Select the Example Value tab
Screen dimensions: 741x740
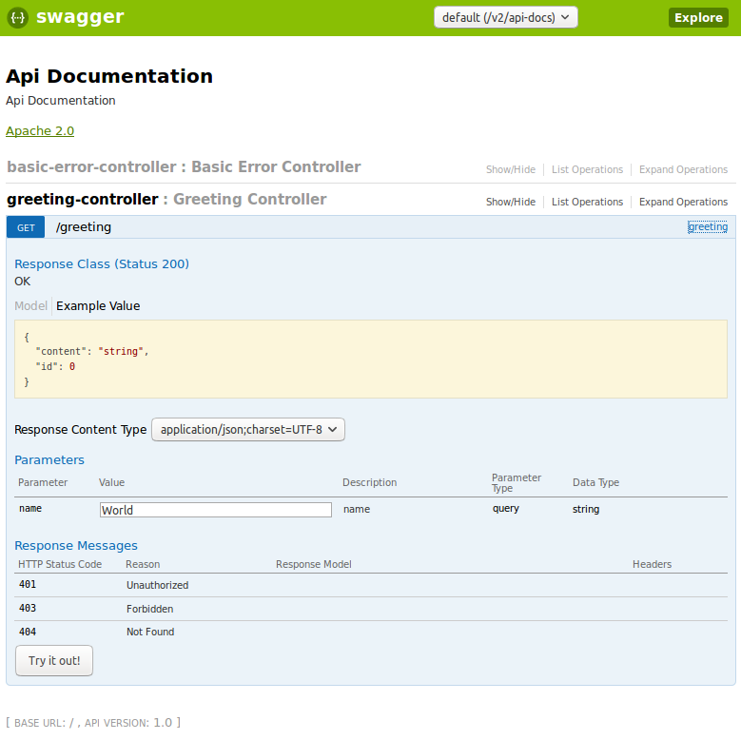point(98,306)
